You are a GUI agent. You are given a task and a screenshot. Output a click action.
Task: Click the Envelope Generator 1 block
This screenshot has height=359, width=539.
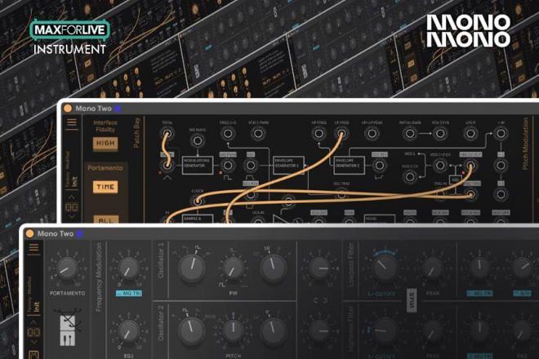coord(288,166)
